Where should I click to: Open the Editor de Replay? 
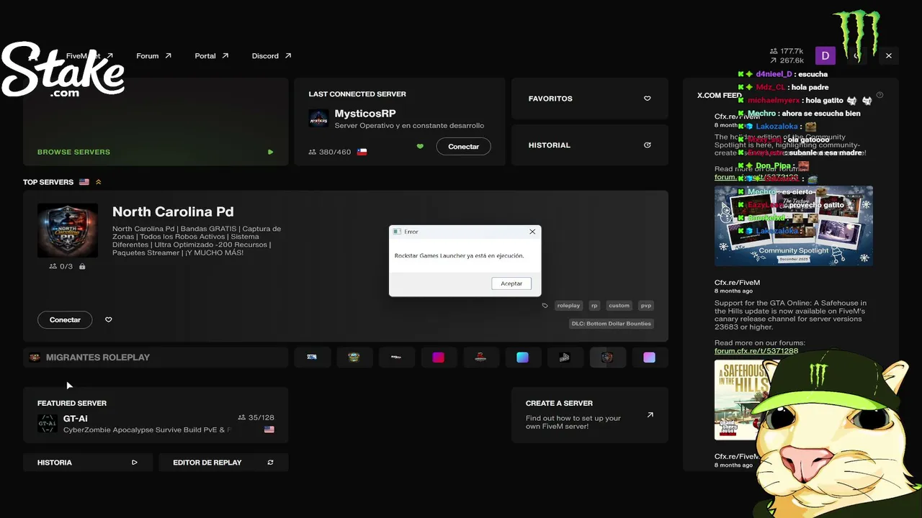223,463
